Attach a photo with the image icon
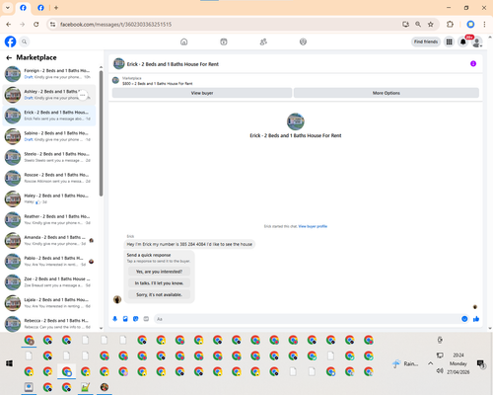The height and width of the screenshot is (395, 493). point(125,319)
